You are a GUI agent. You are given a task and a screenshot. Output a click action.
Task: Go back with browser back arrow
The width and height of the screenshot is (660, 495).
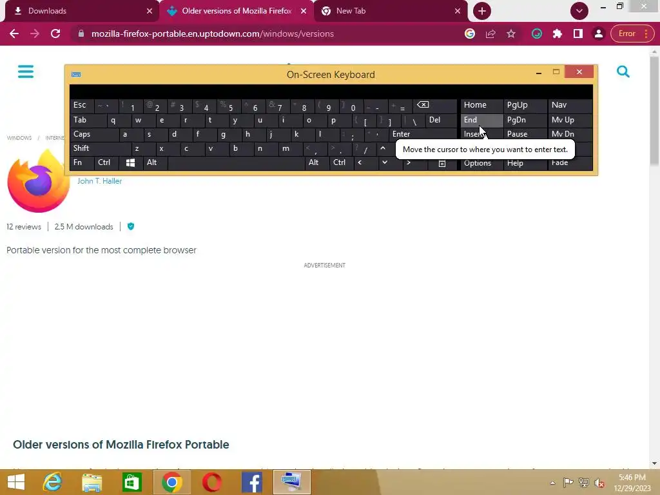click(14, 34)
